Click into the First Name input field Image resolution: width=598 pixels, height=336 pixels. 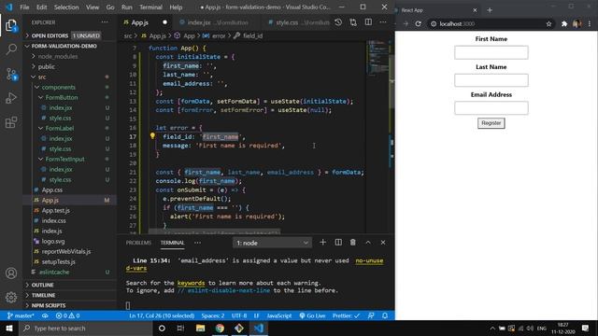tap(491, 52)
